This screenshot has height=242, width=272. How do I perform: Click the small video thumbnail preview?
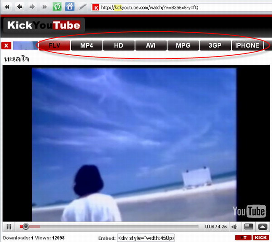coord(25,46)
